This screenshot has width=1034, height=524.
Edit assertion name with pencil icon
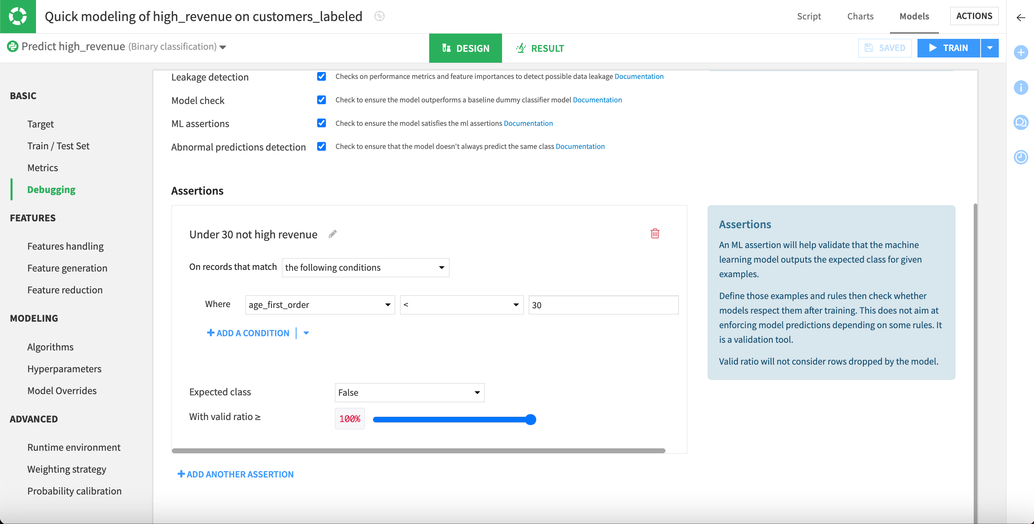(x=333, y=234)
